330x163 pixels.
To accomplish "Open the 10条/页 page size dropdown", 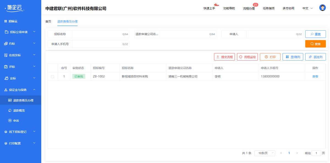I will (x=265, y=153).
